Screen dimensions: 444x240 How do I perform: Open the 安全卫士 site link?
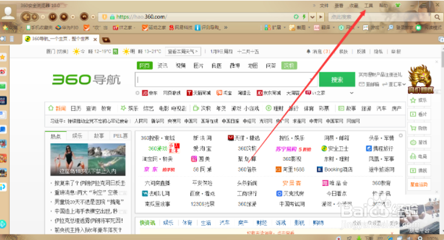click(335, 149)
